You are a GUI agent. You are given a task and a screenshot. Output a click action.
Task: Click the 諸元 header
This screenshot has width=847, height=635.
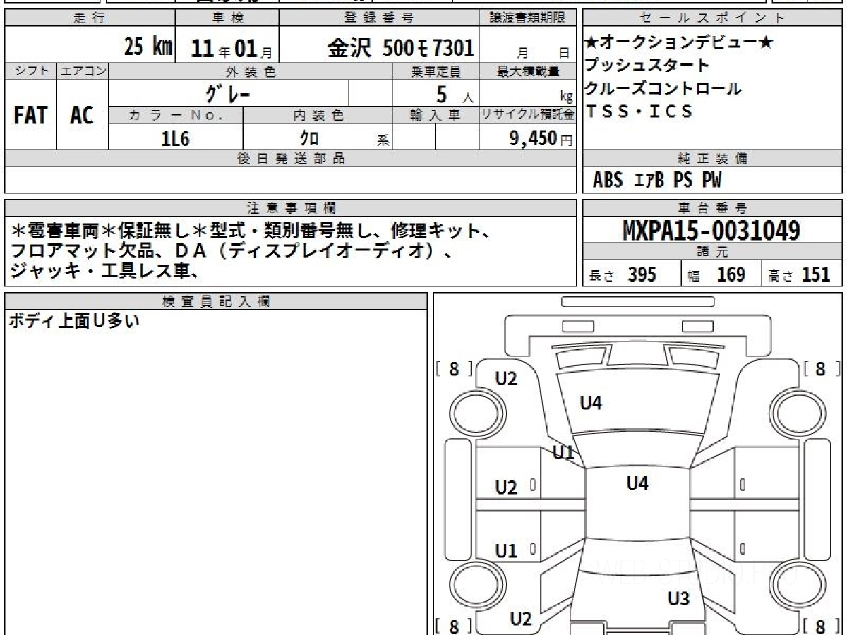(x=712, y=252)
